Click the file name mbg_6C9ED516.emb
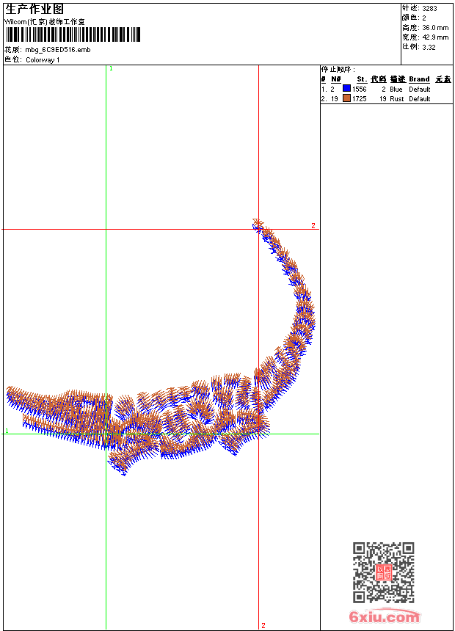The width and height of the screenshot is (455, 631). [58, 50]
